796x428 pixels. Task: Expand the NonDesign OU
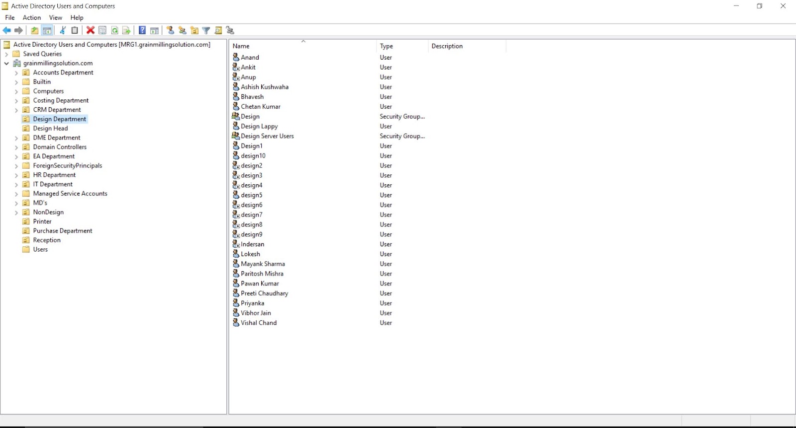tap(16, 213)
